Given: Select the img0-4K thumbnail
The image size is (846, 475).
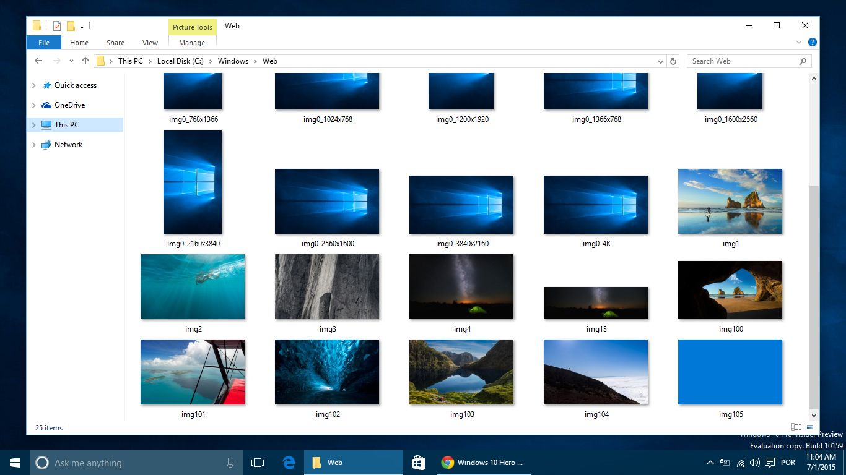Looking at the screenshot, I should tap(596, 205).
